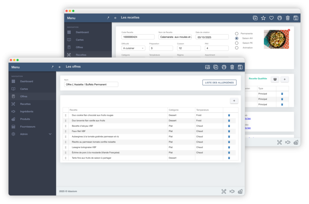Viewport: 309px width, 204px height.
Task: Select the Permanente radio option
Action: (237, 33)
